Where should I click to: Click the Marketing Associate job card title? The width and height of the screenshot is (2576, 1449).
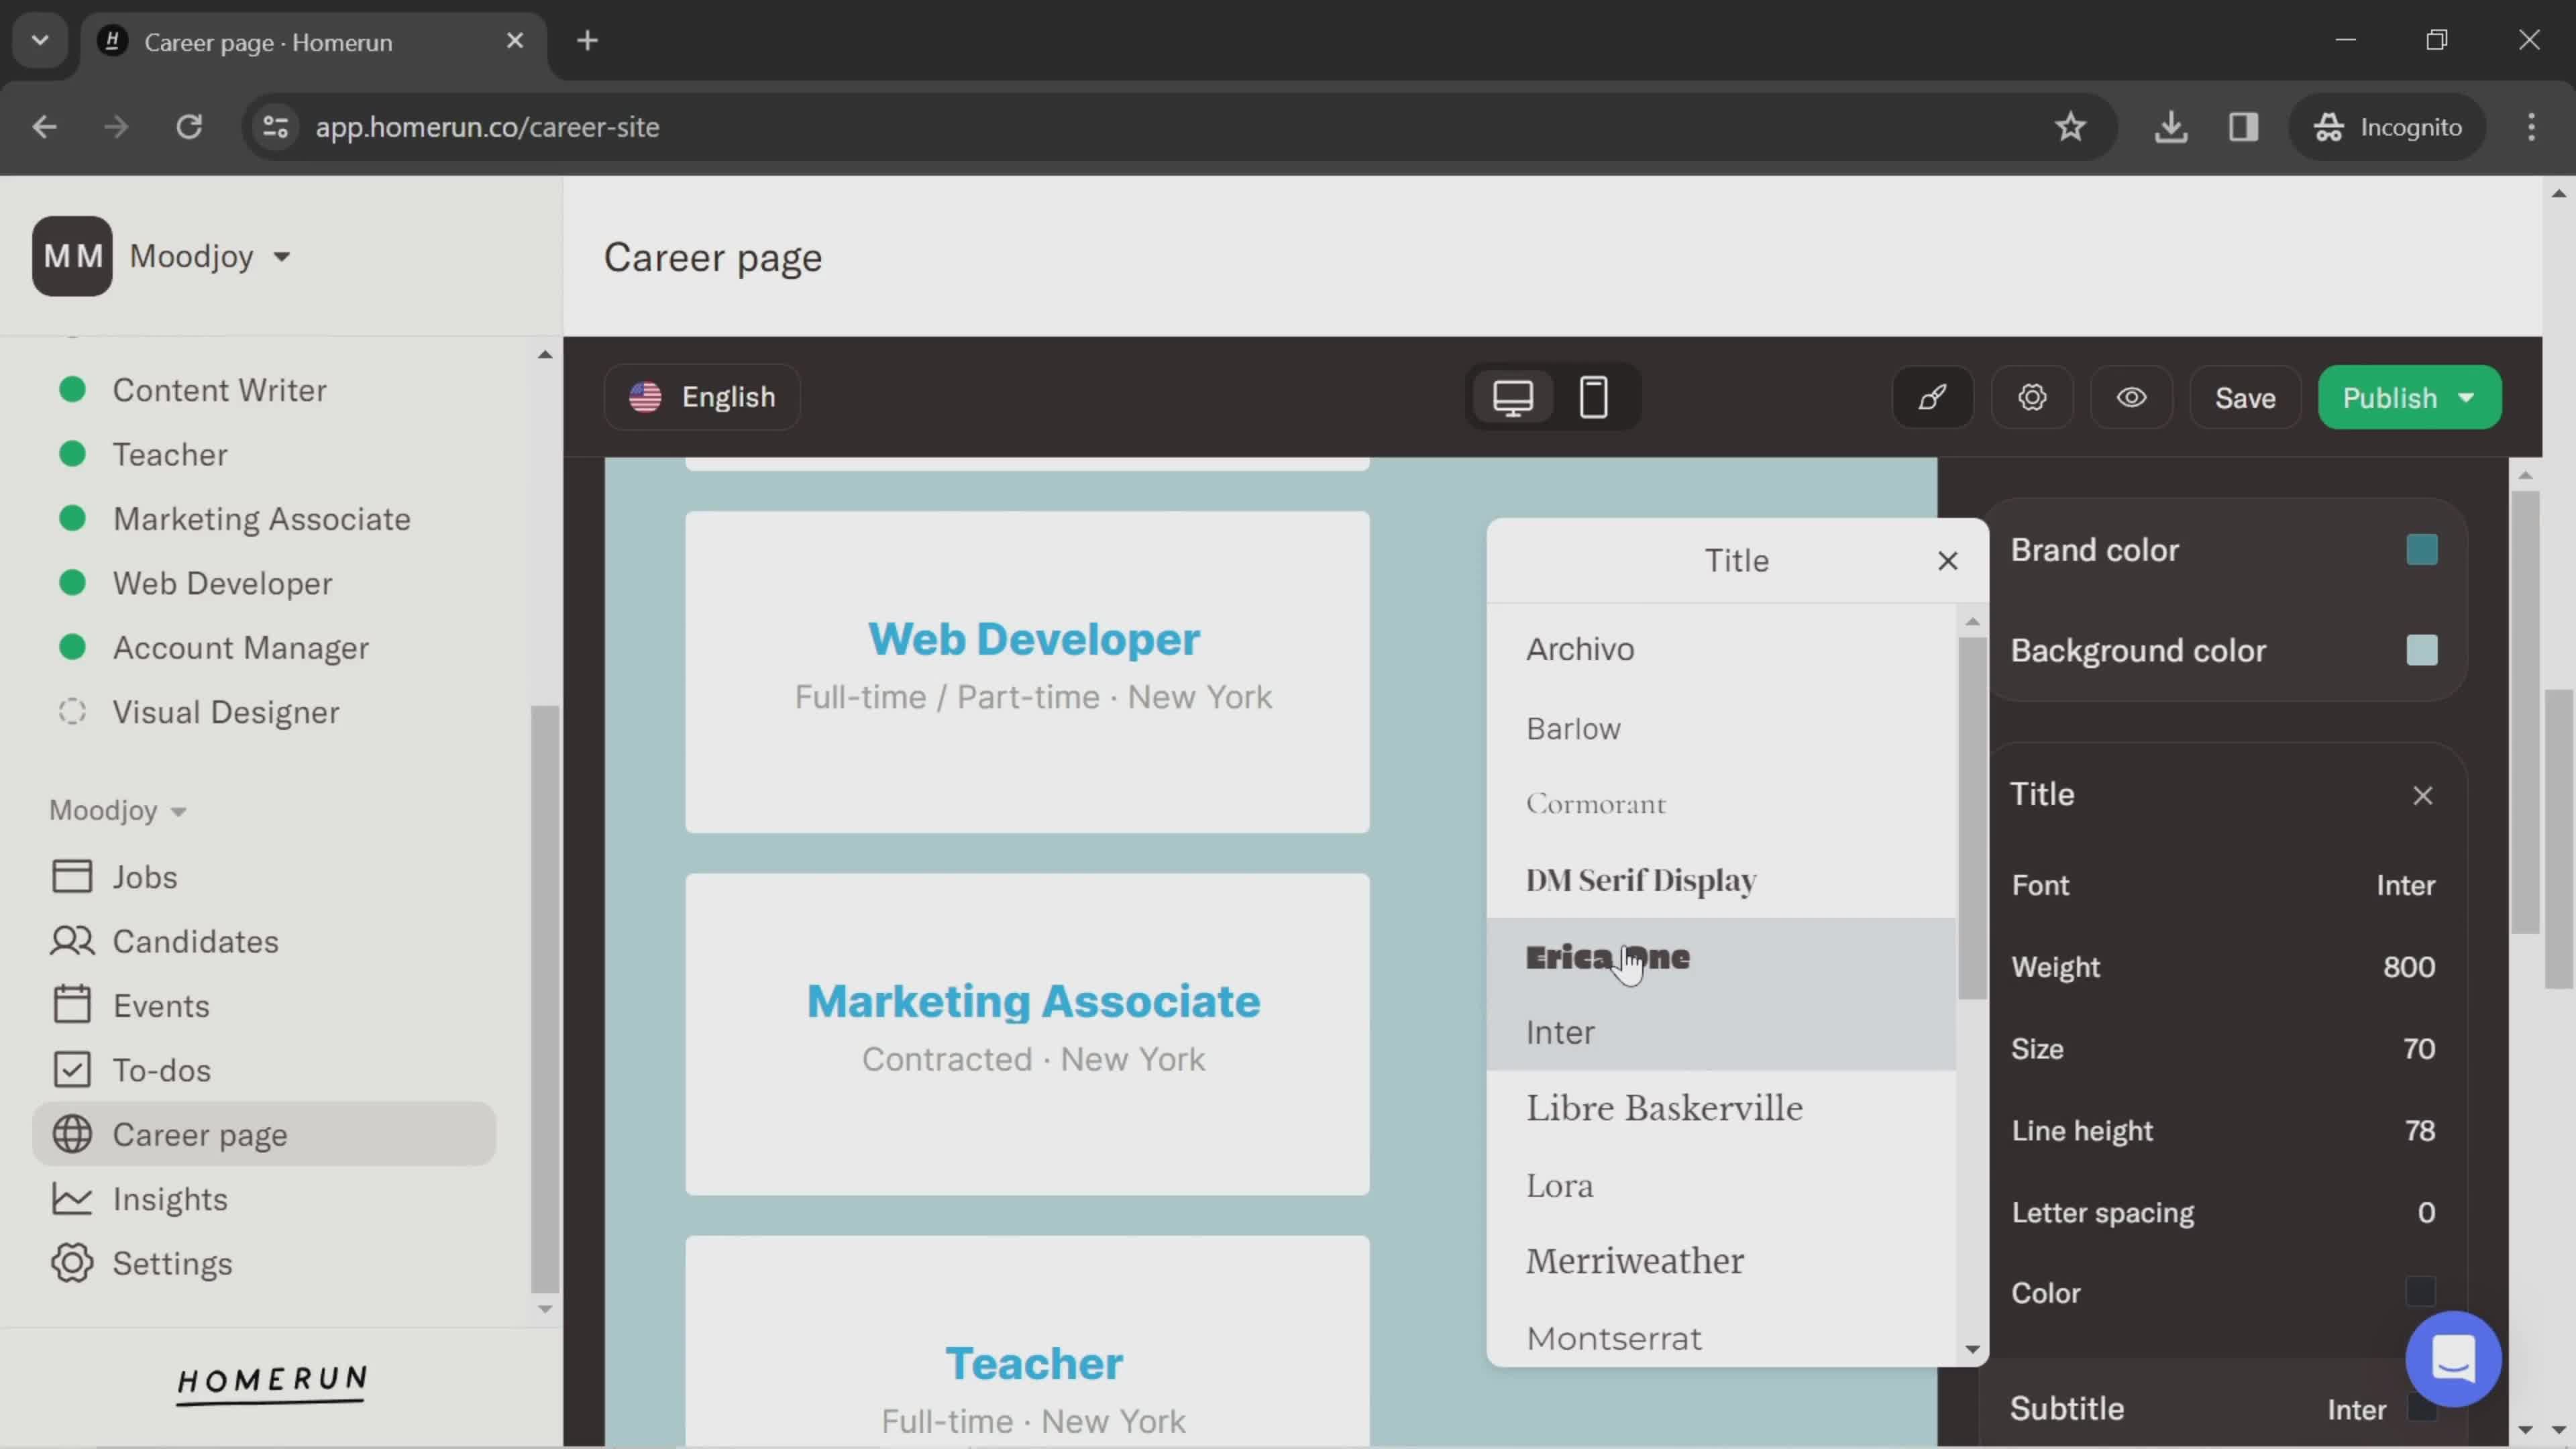1033,1001
